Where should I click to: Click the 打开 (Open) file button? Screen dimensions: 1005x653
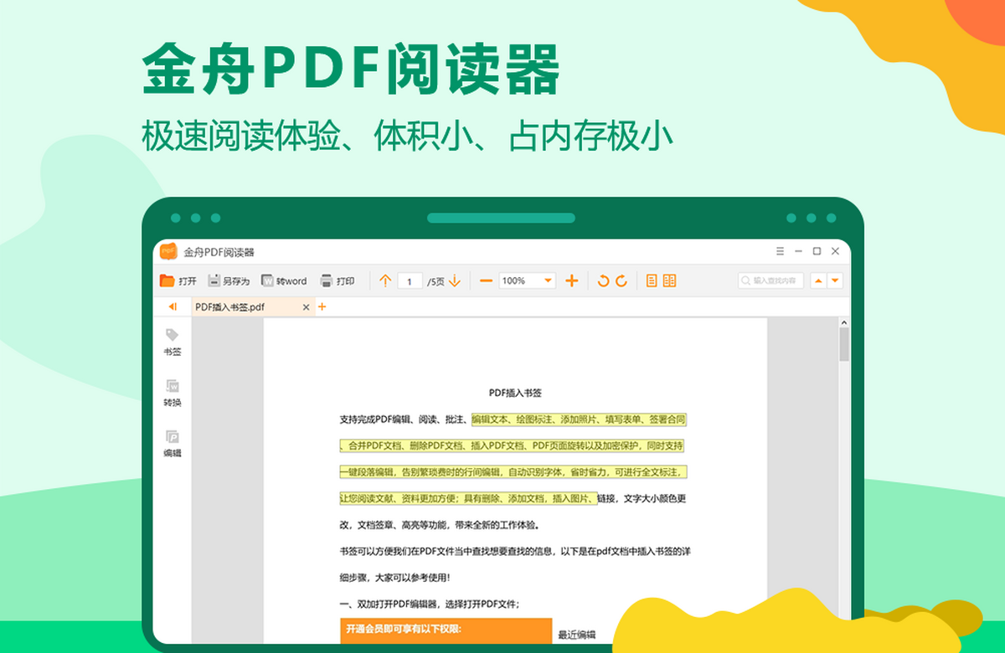point(178,281)
